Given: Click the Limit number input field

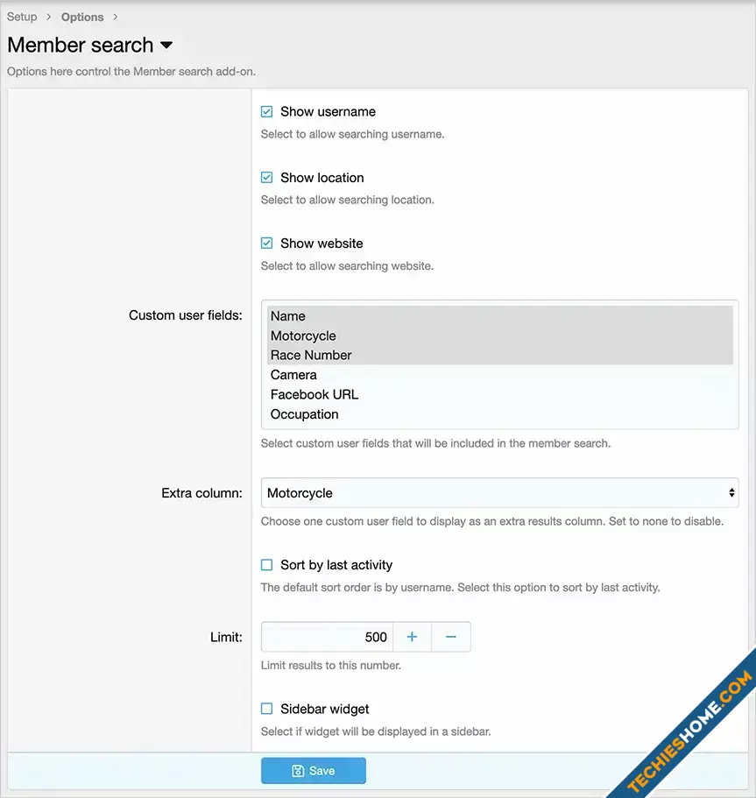Looking at the screenshot, I should click(327, 637).
